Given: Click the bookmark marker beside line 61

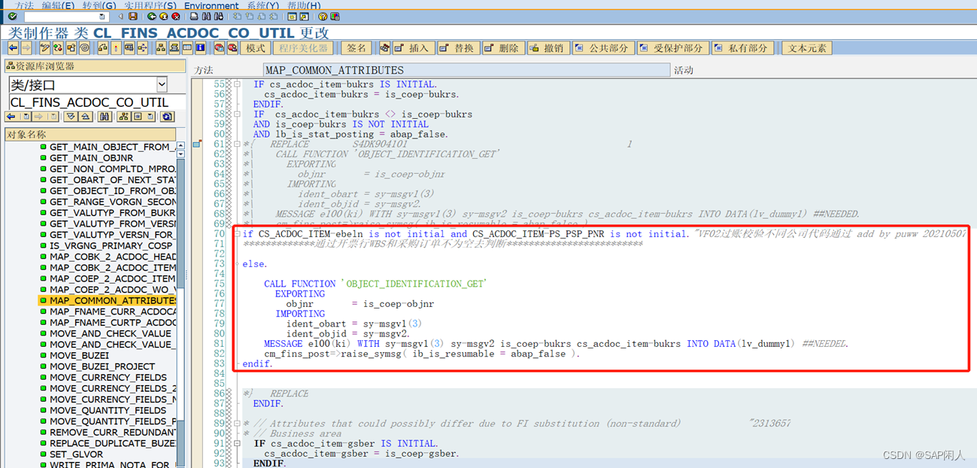Looking at the screenshot, I should (197, 143).
